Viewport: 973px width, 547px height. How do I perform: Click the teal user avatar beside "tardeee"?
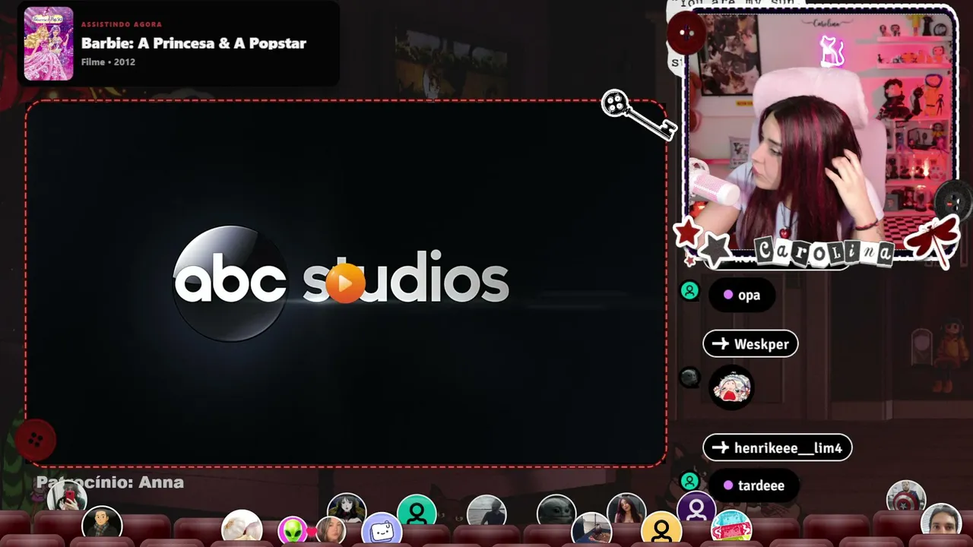pos(689,481)
